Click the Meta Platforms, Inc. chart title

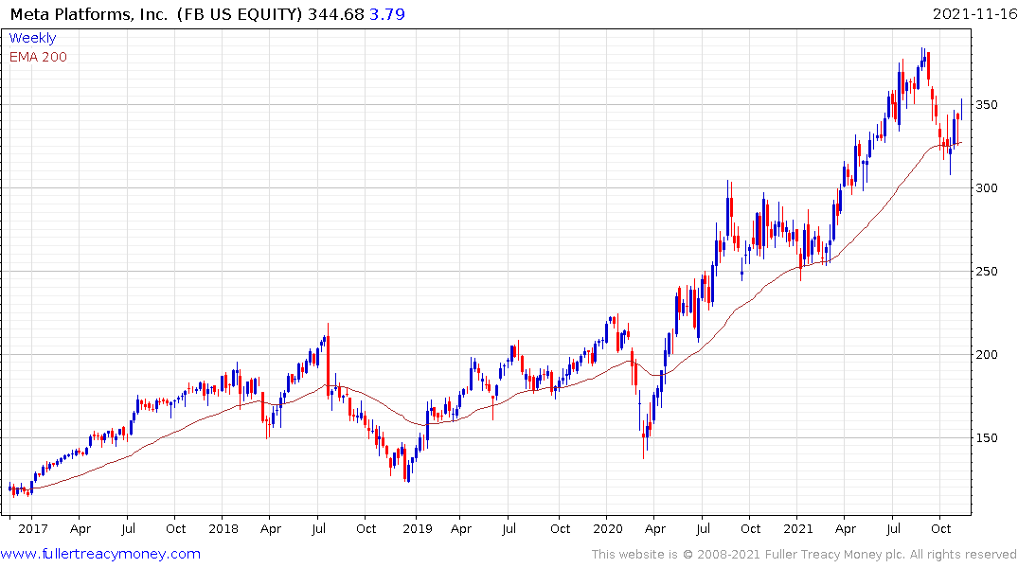89,14
